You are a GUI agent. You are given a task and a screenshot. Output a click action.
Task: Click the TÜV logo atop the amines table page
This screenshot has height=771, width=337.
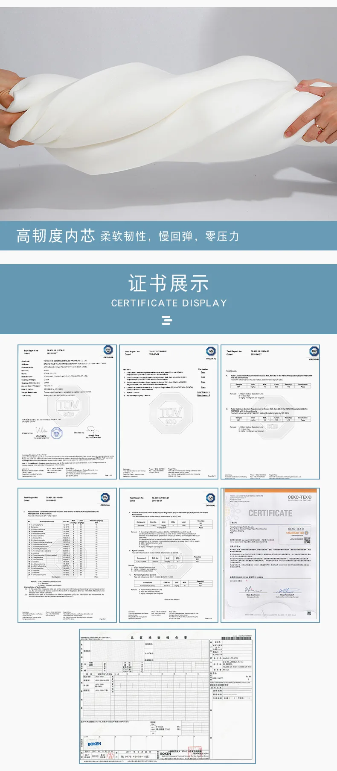[x=105, y=497]
